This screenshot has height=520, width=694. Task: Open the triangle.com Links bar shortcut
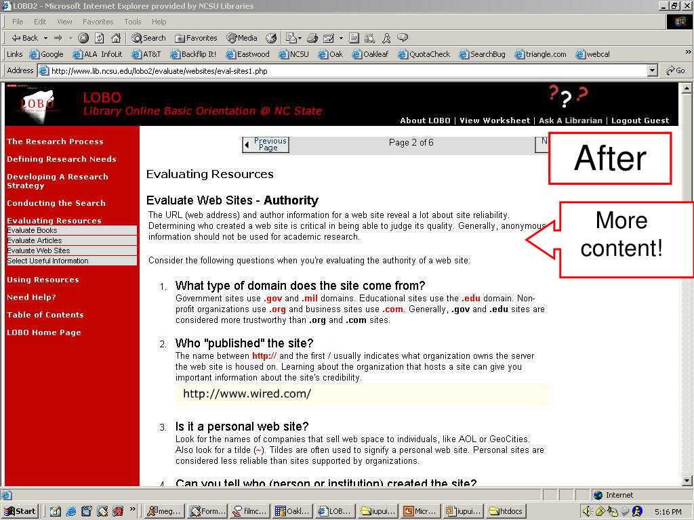pos(540,54)
